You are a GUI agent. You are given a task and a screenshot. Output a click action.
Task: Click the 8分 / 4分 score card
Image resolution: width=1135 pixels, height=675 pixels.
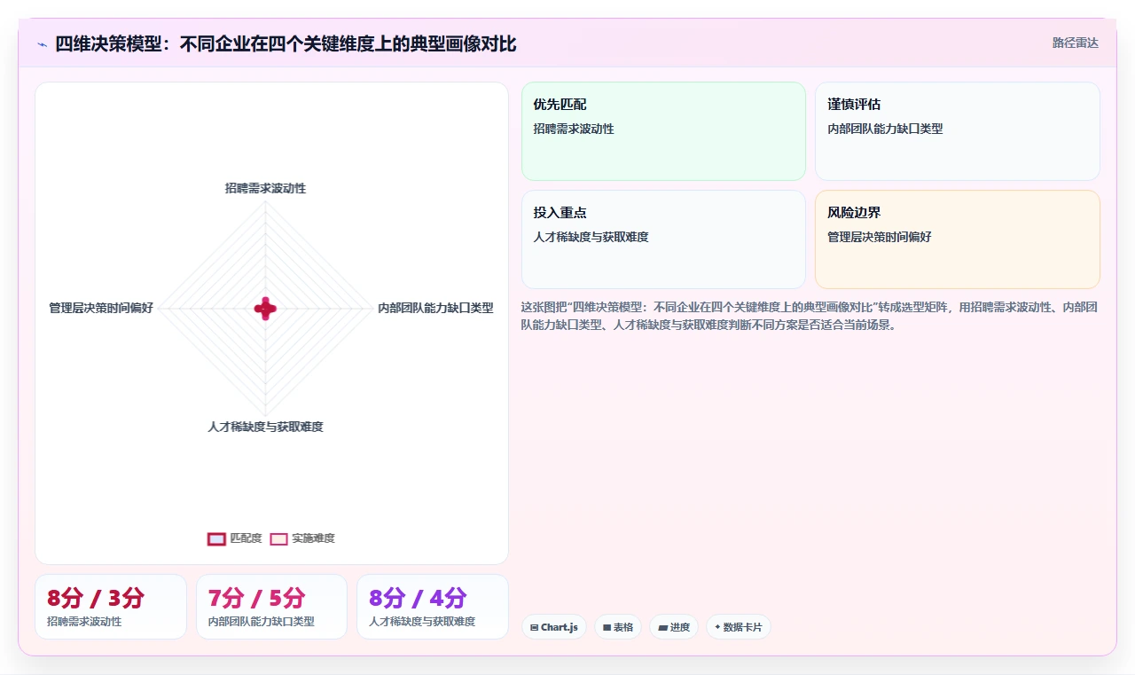(433, 607)
